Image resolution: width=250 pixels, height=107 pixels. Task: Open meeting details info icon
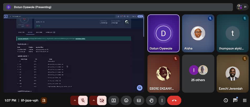[x=226, y=100]
